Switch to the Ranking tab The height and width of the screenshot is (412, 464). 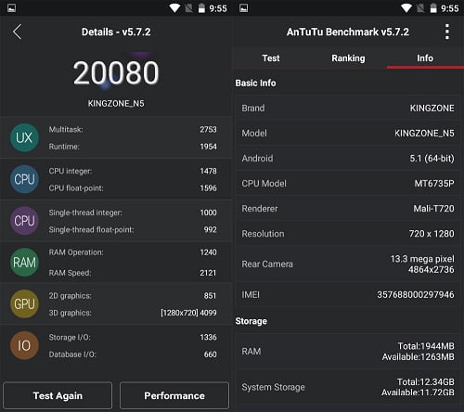pos(348,58)
